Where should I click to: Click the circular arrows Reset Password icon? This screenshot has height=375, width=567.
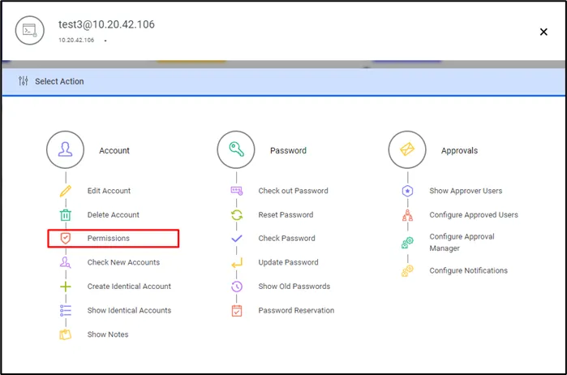click(x=237, y=215)
